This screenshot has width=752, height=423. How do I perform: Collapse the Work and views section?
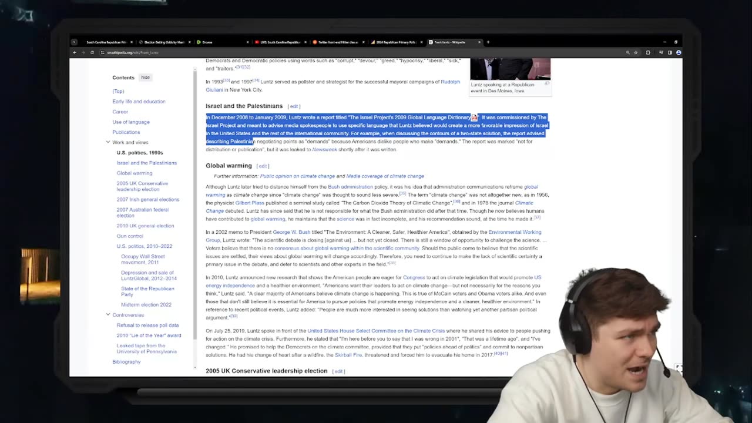pos(108,142)
